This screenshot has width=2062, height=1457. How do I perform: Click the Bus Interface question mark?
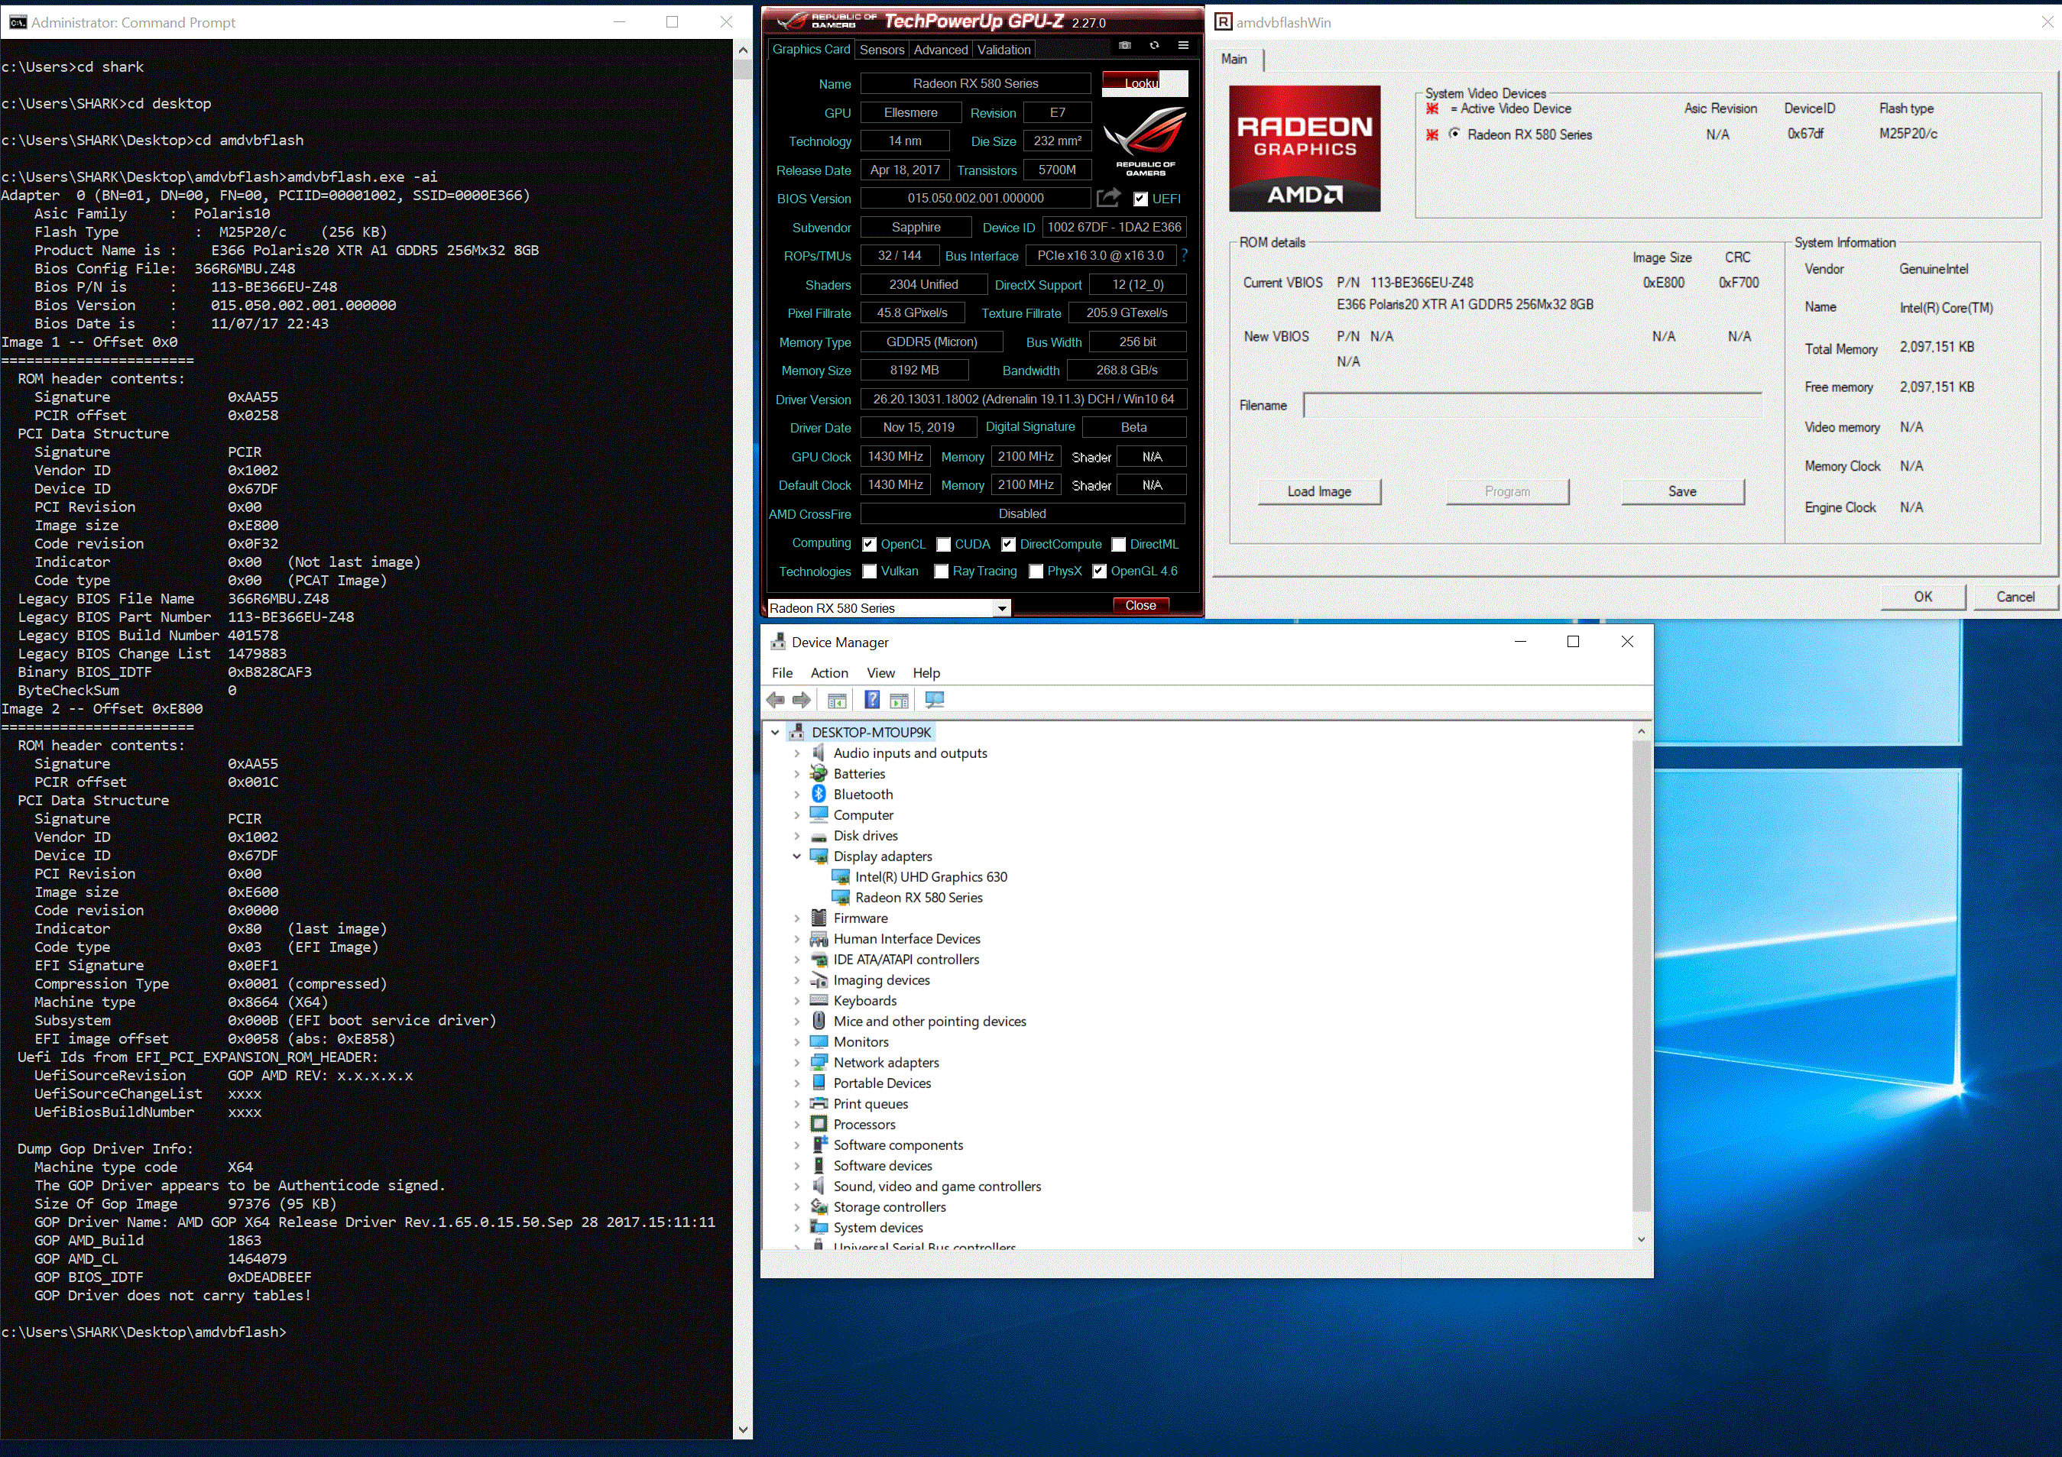[1185, 256]
